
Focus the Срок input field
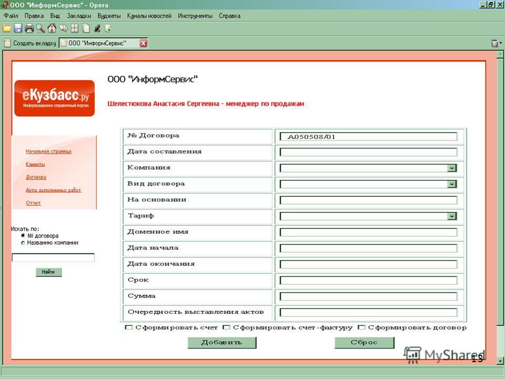[x=368, y=281]
